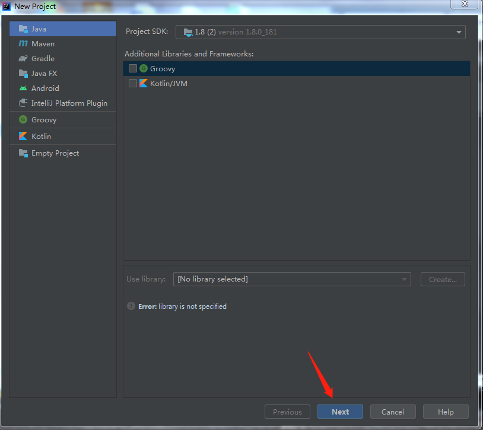Select the Groovy row in frameworks list
Image resolution: width=483 pixels, height=430 pixels.
pos(297,68)
